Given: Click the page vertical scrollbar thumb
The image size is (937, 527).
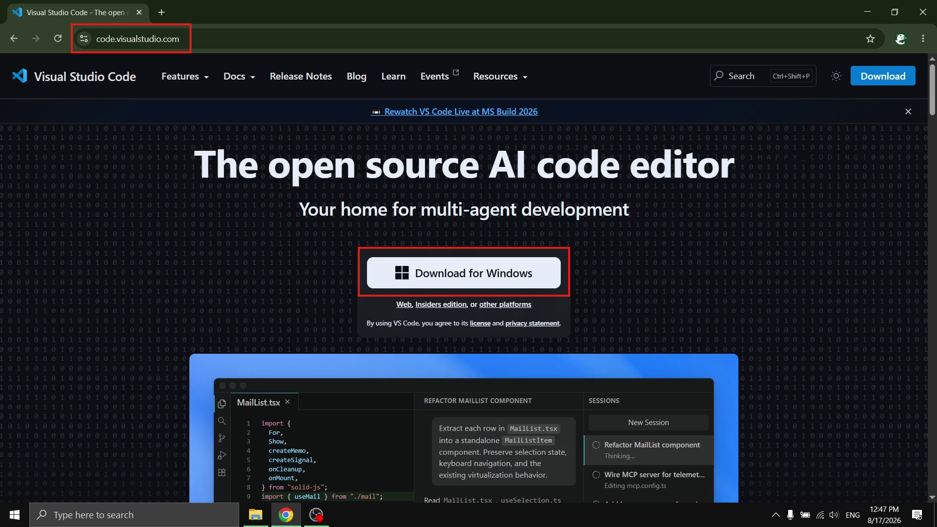Looking at the screenshot, I should pyautogui.click(x=932, y=90).
